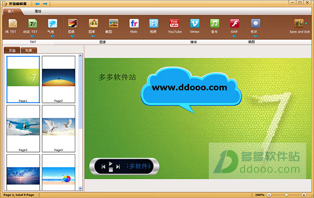Click status text Page 1, total 9 Page
Viewport: 314px width, 198px height.
(19, 195)
